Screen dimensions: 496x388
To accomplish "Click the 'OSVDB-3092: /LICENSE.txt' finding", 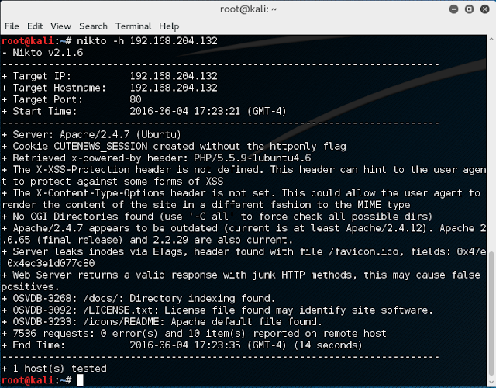I will (x=217, y=310).
